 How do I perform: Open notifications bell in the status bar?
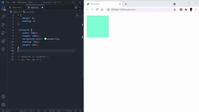click(x=80, y=111)
